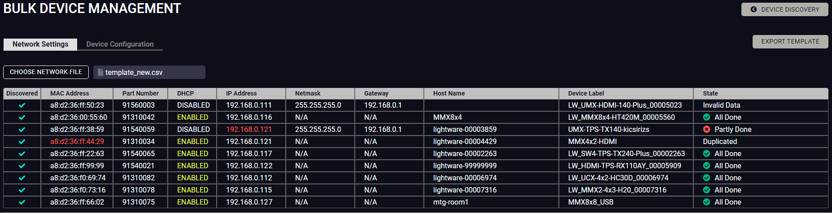Click the file icon beside template_new.csv

tap(100, 72)
